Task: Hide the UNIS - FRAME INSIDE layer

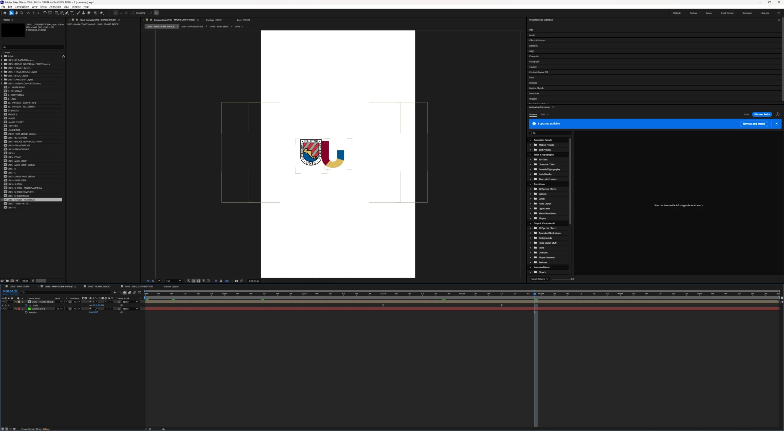Action: pos(3,302)
